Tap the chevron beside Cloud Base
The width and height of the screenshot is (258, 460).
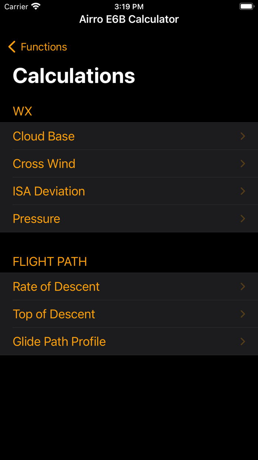(x=243, y=136)
